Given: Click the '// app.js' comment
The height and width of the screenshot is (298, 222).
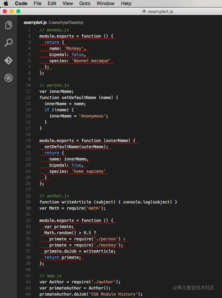Looking at the screenshot, I should (x=50, y=276).
